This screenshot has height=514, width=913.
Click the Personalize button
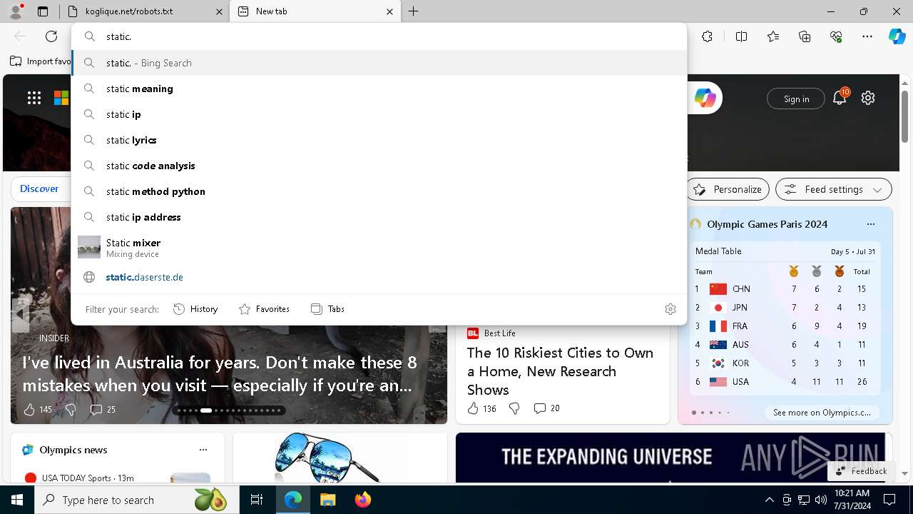coord(728,189)
